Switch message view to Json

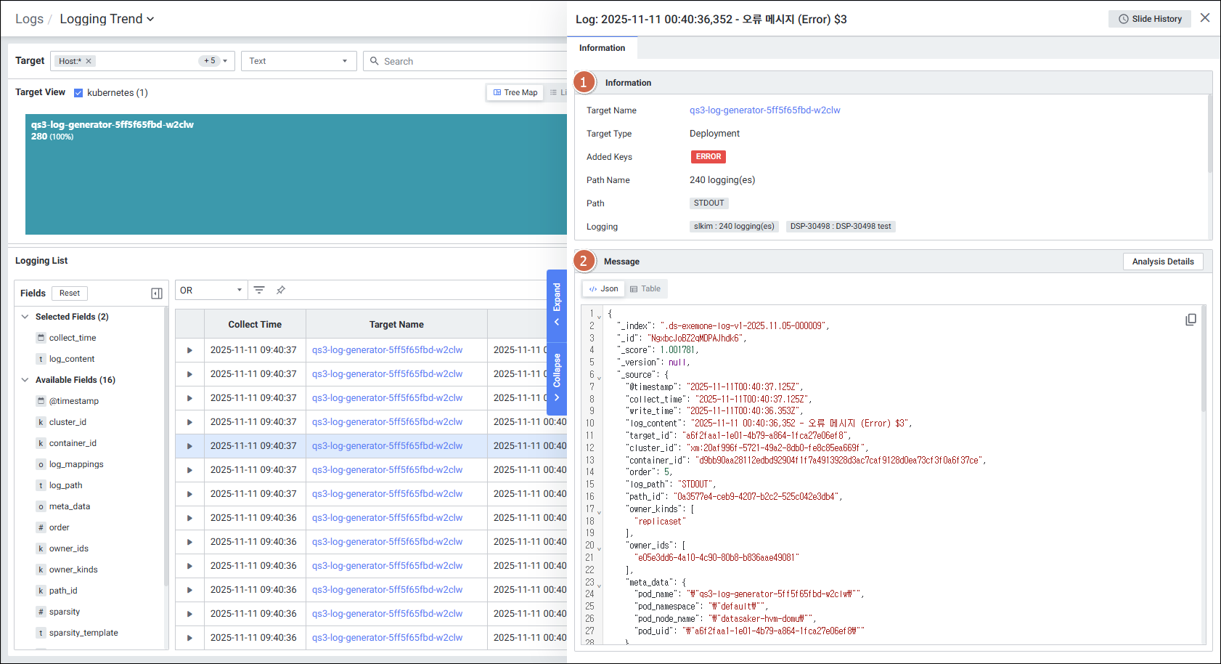(603, 289)
